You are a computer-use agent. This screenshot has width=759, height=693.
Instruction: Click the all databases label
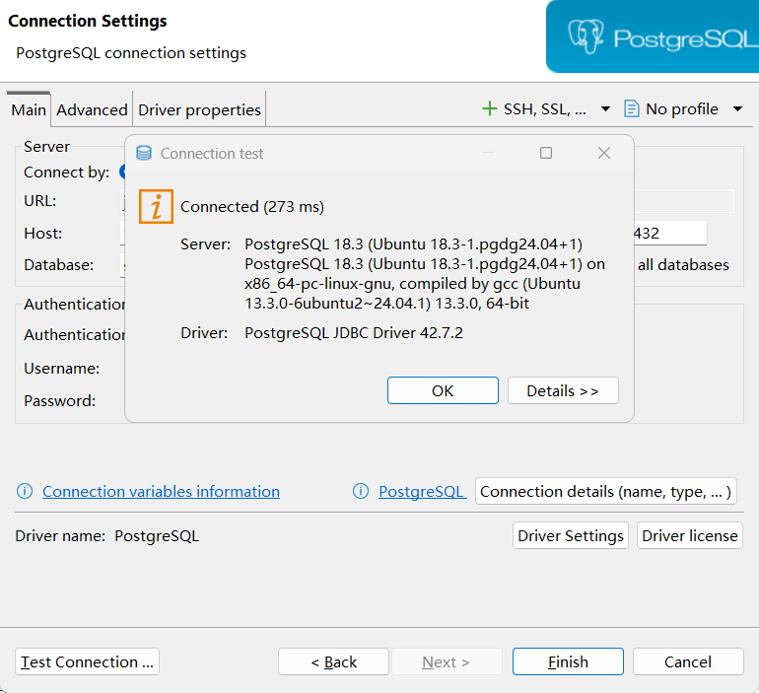pos(683,265)
